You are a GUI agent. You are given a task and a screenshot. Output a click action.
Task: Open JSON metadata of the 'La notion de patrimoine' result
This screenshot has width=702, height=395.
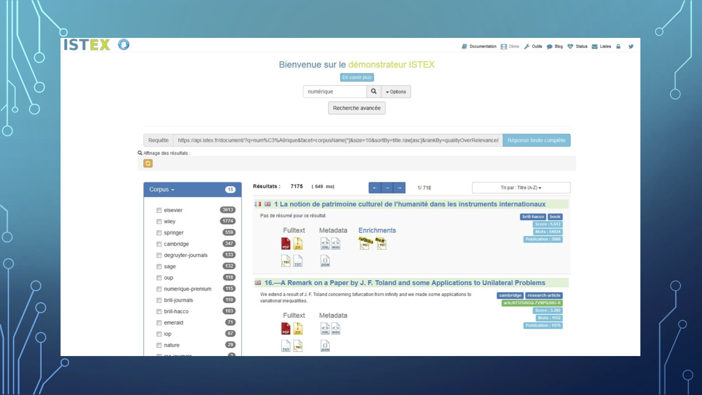(325, 261)
